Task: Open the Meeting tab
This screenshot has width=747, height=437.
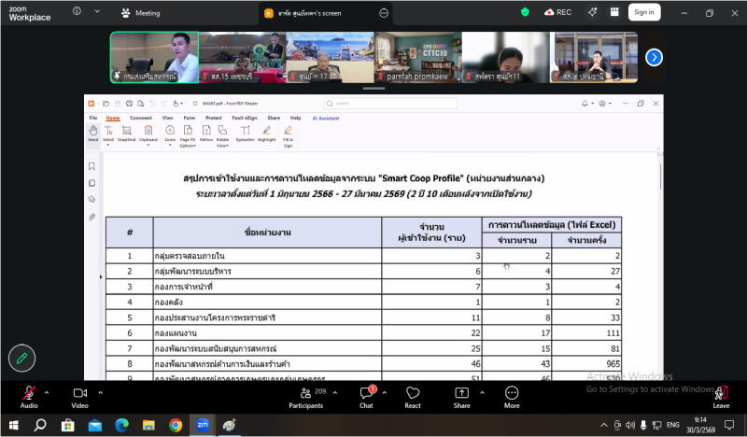Action: click(x=141, y=13)
